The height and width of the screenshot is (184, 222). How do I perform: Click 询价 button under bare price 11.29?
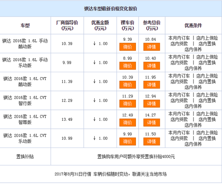[128, 103]
